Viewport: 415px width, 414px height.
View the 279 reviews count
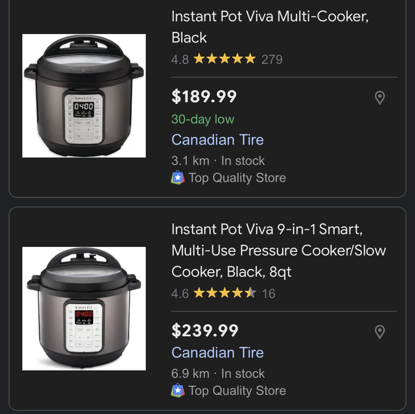coord(272,59)
